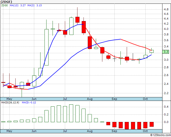Click the 0.4 MACD axis label
The width and height of the screenshot is (171, 137).
point(166,107)
